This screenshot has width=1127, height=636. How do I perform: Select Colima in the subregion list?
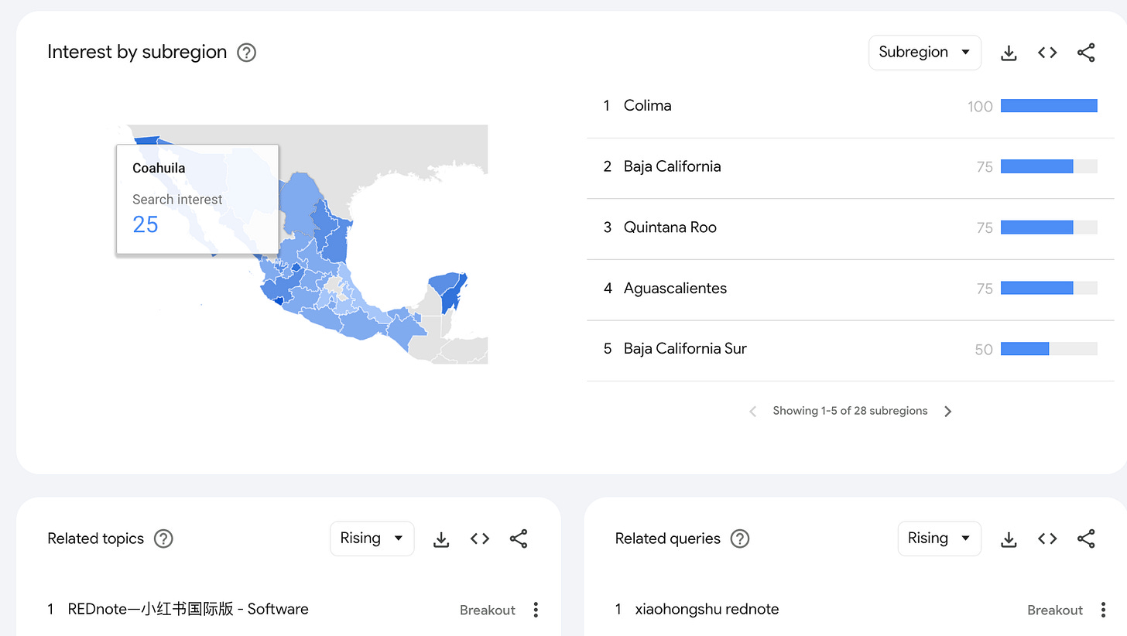(849, 106)
